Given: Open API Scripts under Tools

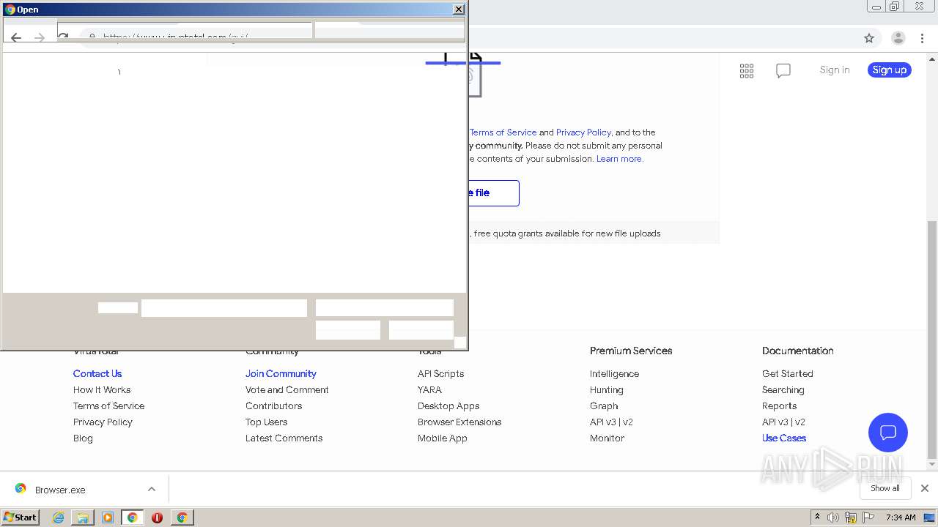Looking at the screenshot, I should click(x=440, y=374).
